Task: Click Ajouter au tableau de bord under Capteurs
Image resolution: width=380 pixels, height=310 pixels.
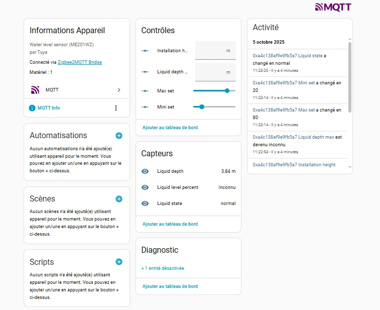Action: (x=170, y=224)
